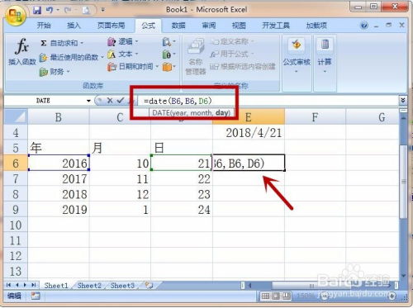The height and width of the screenshot is (308, 413).
Task: Switch to Page Break Preview
Action: coord(287,296)
